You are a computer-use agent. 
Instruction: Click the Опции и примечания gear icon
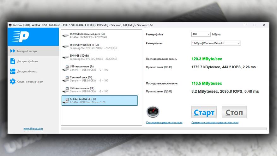coord(13,82)
